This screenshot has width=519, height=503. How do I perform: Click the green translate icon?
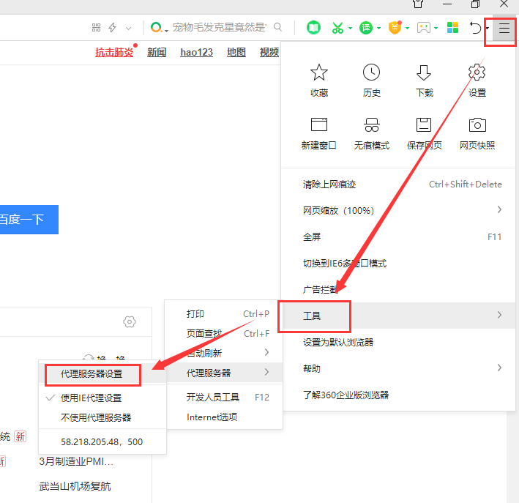(x=366, y=28)
